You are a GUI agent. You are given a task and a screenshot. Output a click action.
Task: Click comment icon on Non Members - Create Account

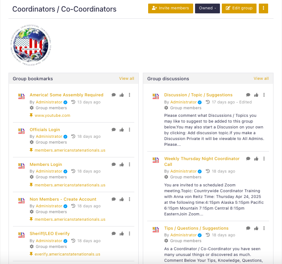113,199
